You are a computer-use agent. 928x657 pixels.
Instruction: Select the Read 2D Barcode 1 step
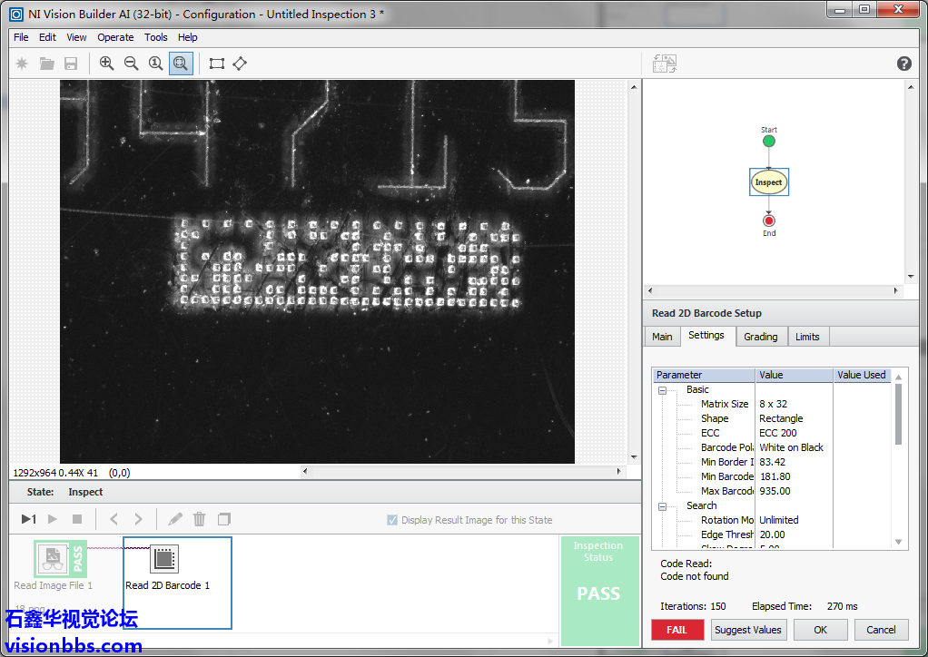(x=177, y=583)
